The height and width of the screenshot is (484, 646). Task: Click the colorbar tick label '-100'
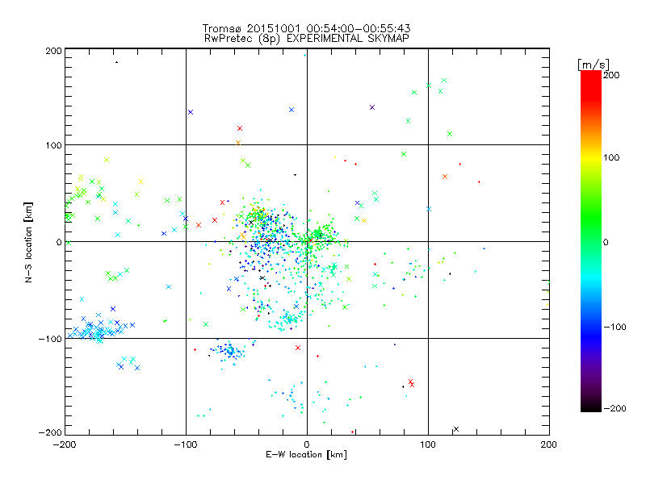615,328
